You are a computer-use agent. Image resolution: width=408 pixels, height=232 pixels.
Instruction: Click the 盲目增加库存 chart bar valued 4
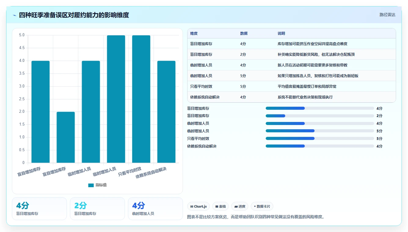[41, 112]
